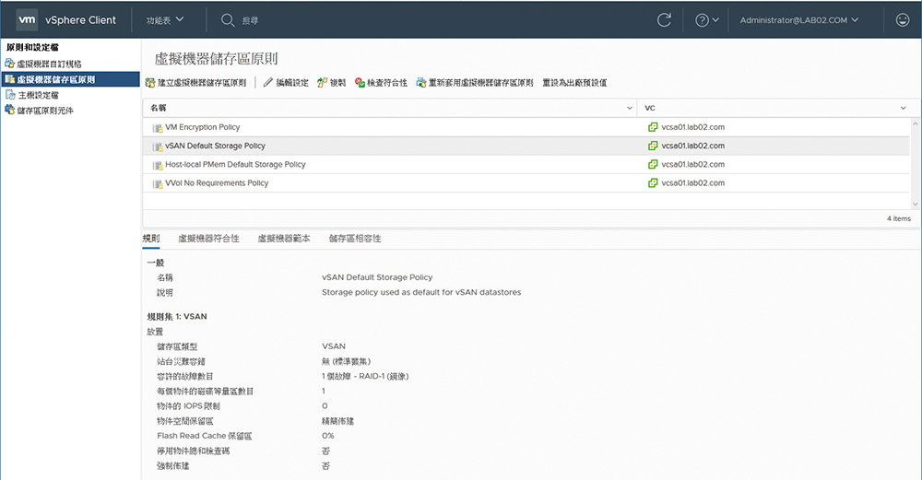922x480 pixels.
Task: Click the refresh icon in header
Action: click(664, 20)
